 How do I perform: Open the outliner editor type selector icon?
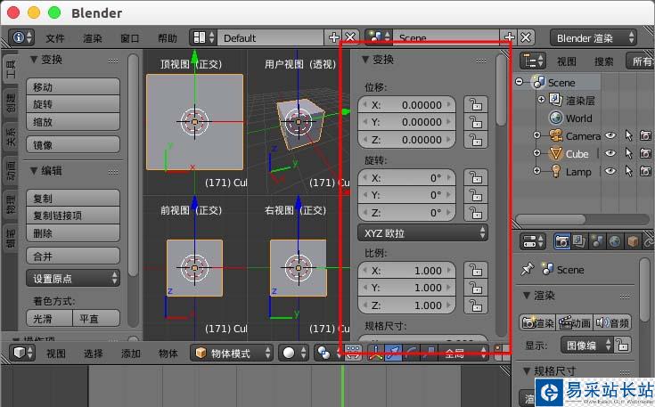[533, 61]
